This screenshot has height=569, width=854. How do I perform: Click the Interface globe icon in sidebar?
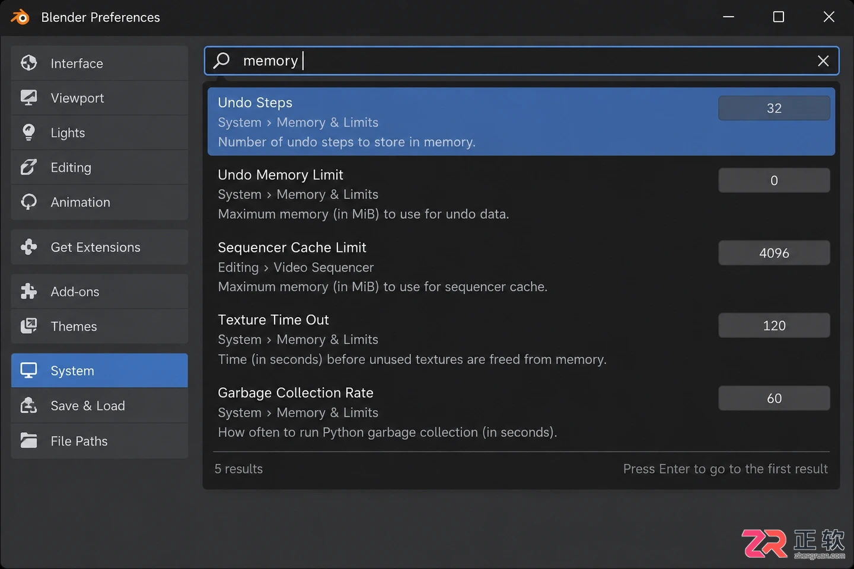click(28, 63)
